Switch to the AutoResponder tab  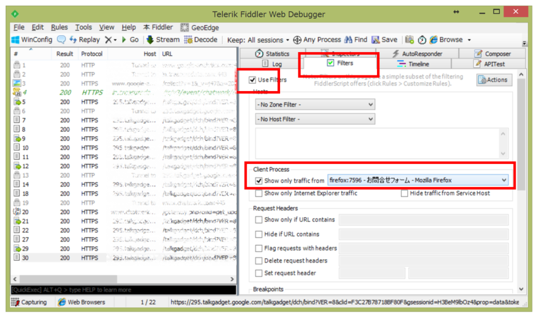pos(417,53)
